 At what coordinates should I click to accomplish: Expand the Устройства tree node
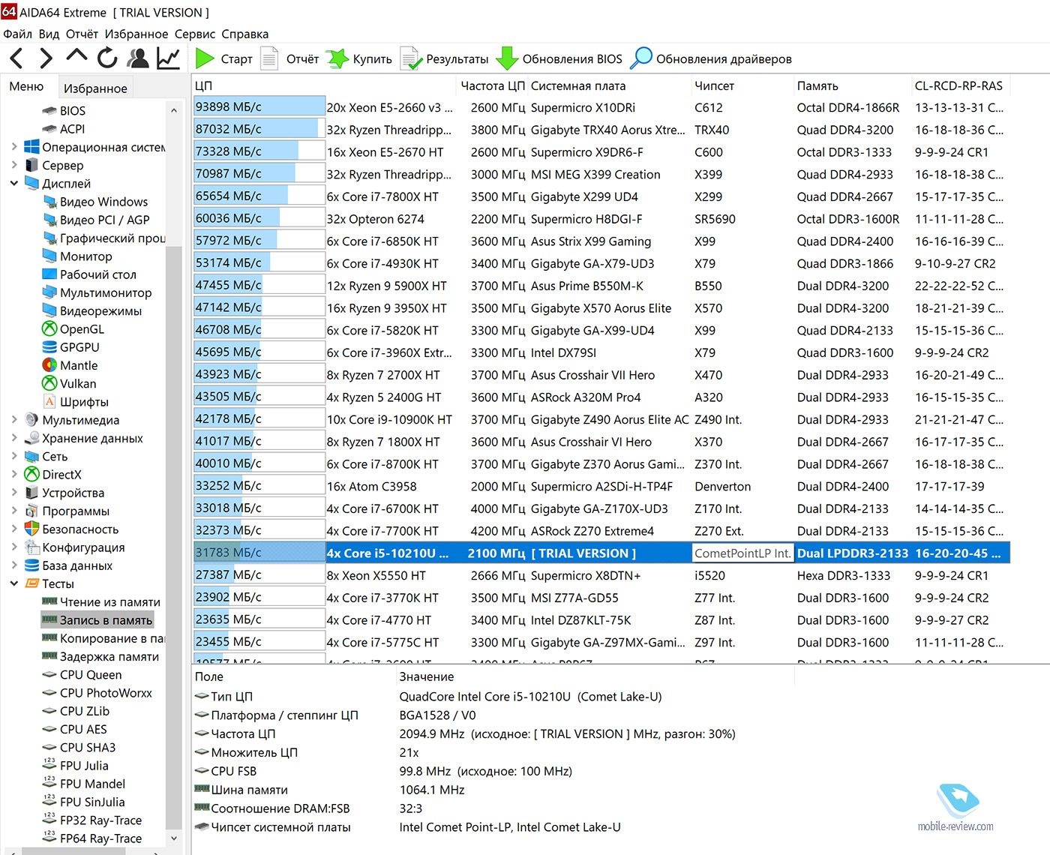click(x=13, y=493)
